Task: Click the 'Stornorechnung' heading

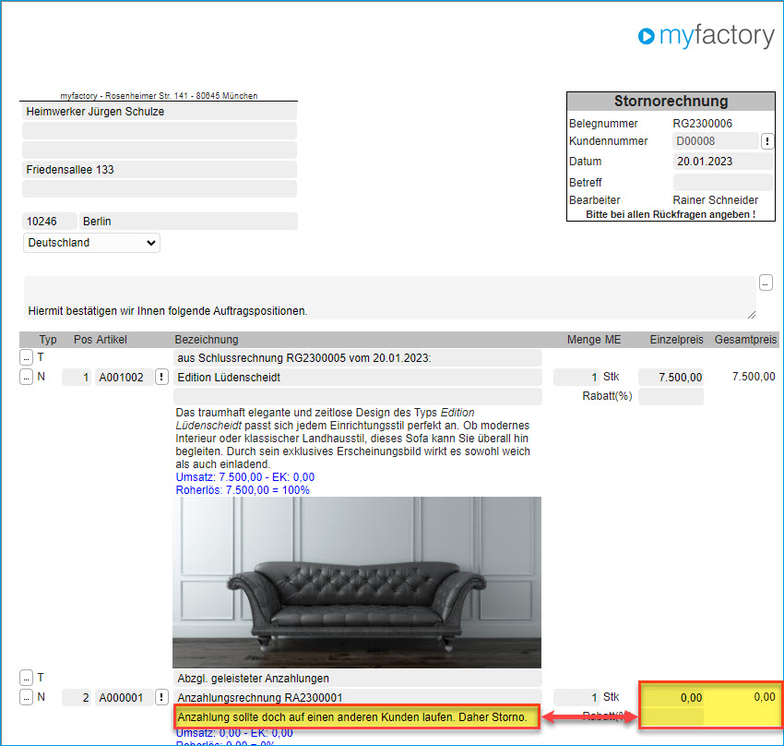Action: [x=671, y=101]
